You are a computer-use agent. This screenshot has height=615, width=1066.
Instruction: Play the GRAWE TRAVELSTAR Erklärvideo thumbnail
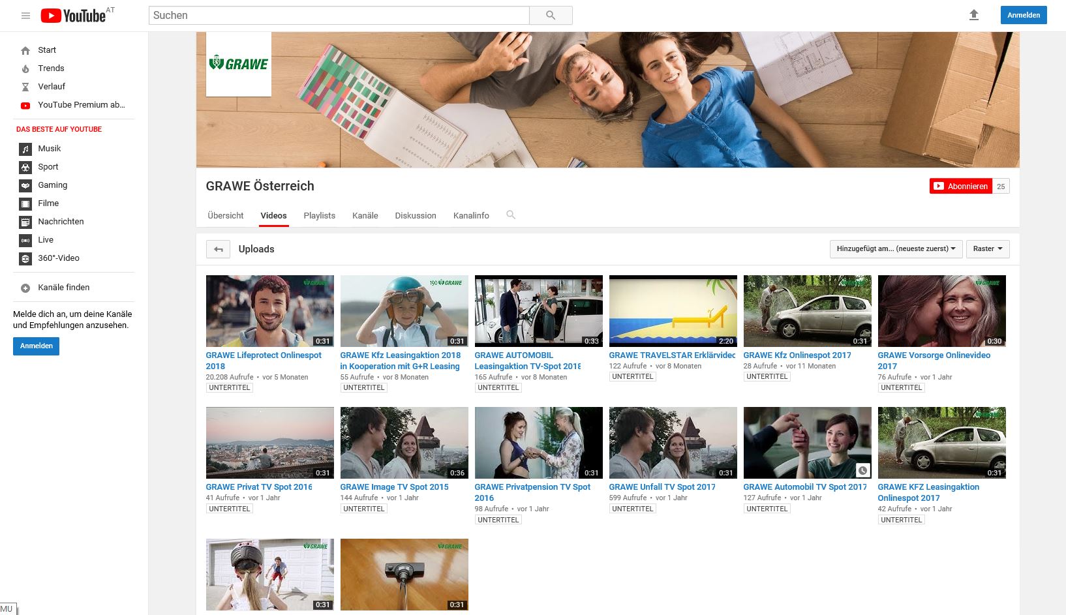click(x=673, y=311)
